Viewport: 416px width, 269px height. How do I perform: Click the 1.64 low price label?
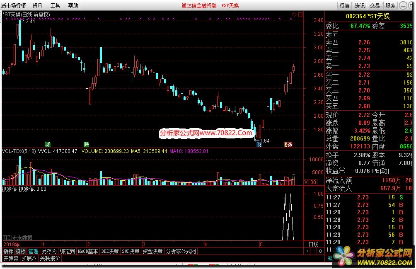(264, 141)
